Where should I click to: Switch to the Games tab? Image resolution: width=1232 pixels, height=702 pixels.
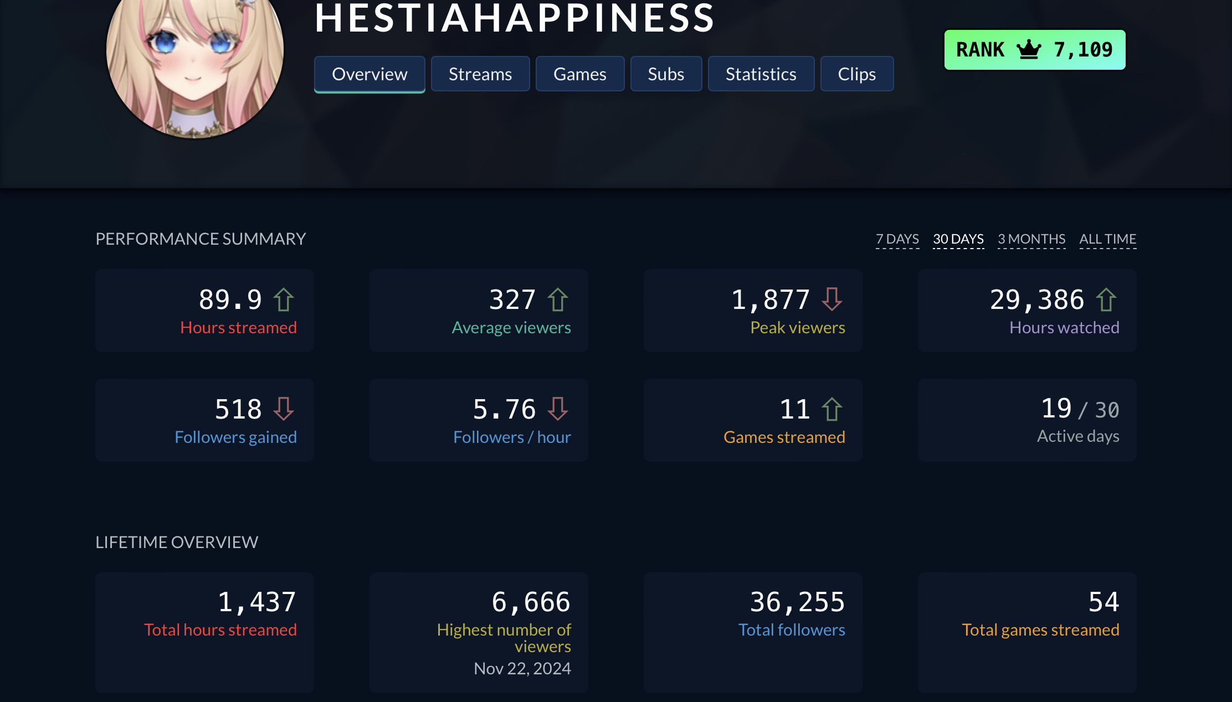point(579,74)
